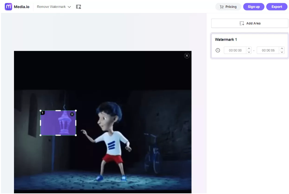Screen dimensions: 289x194
Task: Click the bottom-right selection corner handle
Action: click(76, 135)
